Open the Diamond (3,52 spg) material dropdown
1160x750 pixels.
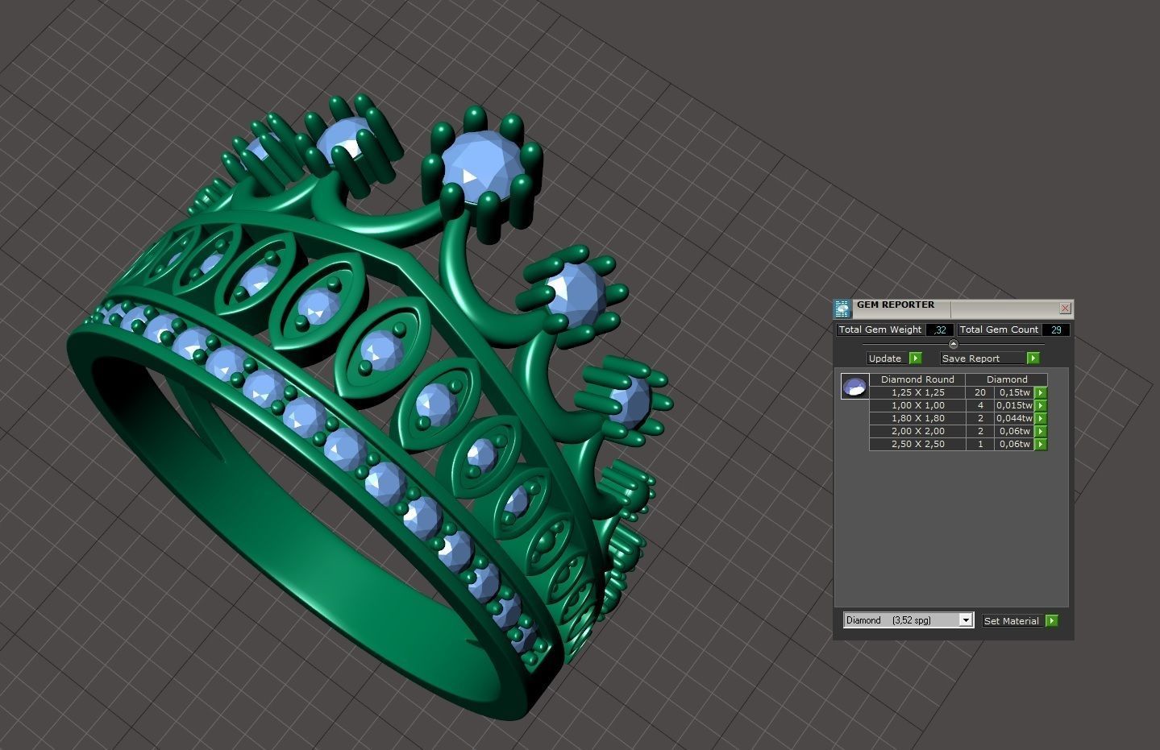(x=908, y=620)
